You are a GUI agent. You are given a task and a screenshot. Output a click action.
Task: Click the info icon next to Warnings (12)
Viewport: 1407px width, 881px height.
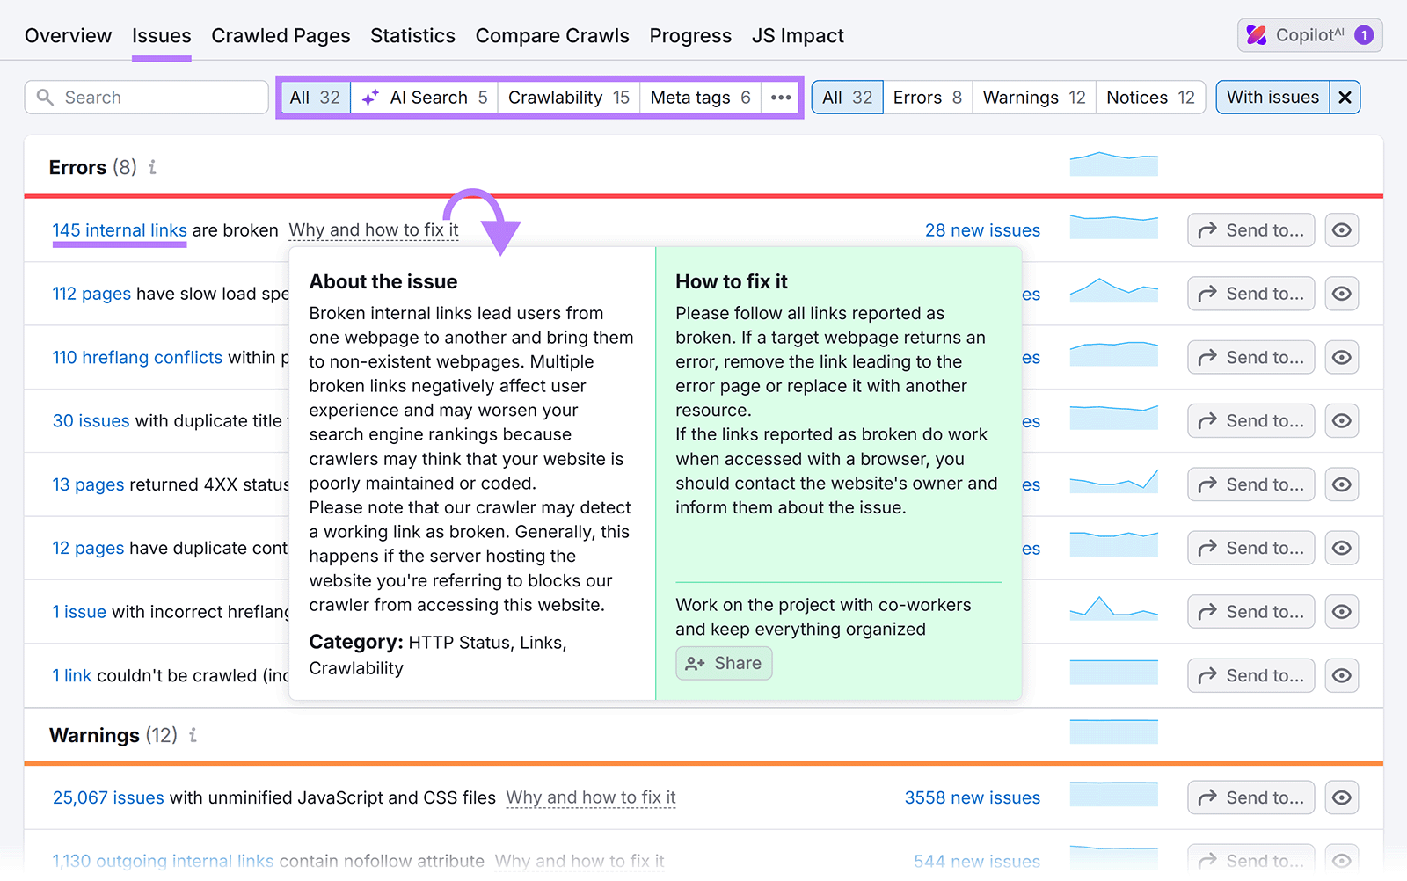click(193, 736)
